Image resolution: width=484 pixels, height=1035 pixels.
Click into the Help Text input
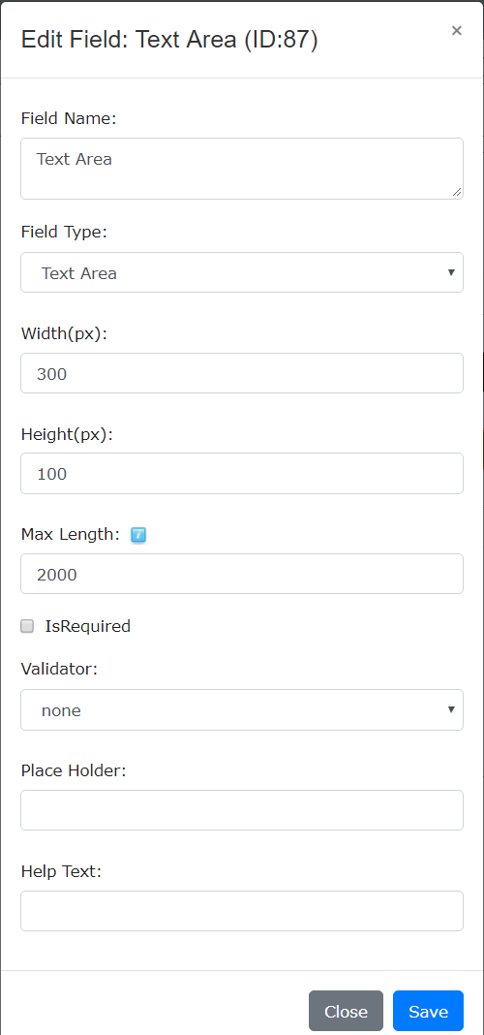pyautogui.click(x=242, y=911)
